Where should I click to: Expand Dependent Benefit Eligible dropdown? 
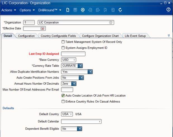point(80,129)
